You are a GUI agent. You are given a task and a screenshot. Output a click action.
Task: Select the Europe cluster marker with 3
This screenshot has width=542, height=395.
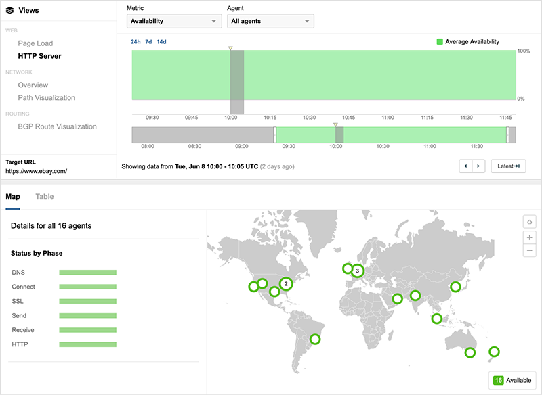pyautogui.click(x=358, y=271)
